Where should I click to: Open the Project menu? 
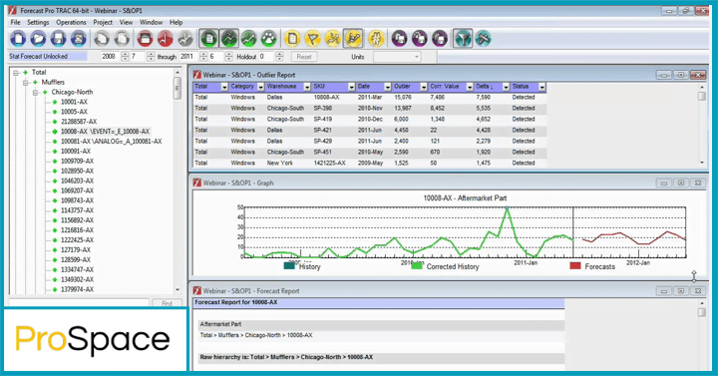coord(103,22)
